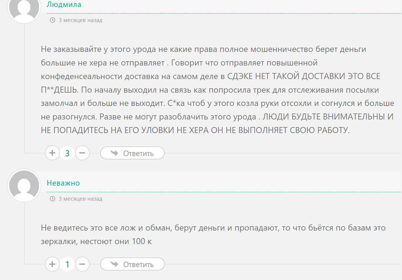402x280 pixels.
Task: Click the clock icon next to Неважно's timestamp
Action: tap(53, 199)
